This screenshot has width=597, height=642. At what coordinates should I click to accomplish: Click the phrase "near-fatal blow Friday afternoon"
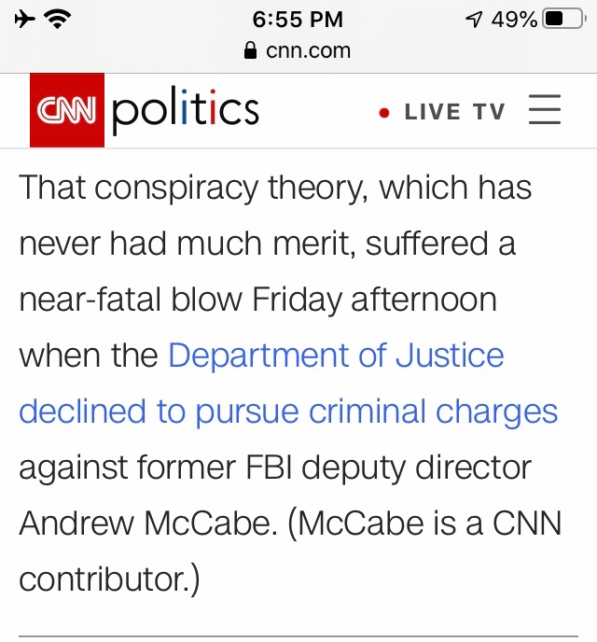coord(257,300)
